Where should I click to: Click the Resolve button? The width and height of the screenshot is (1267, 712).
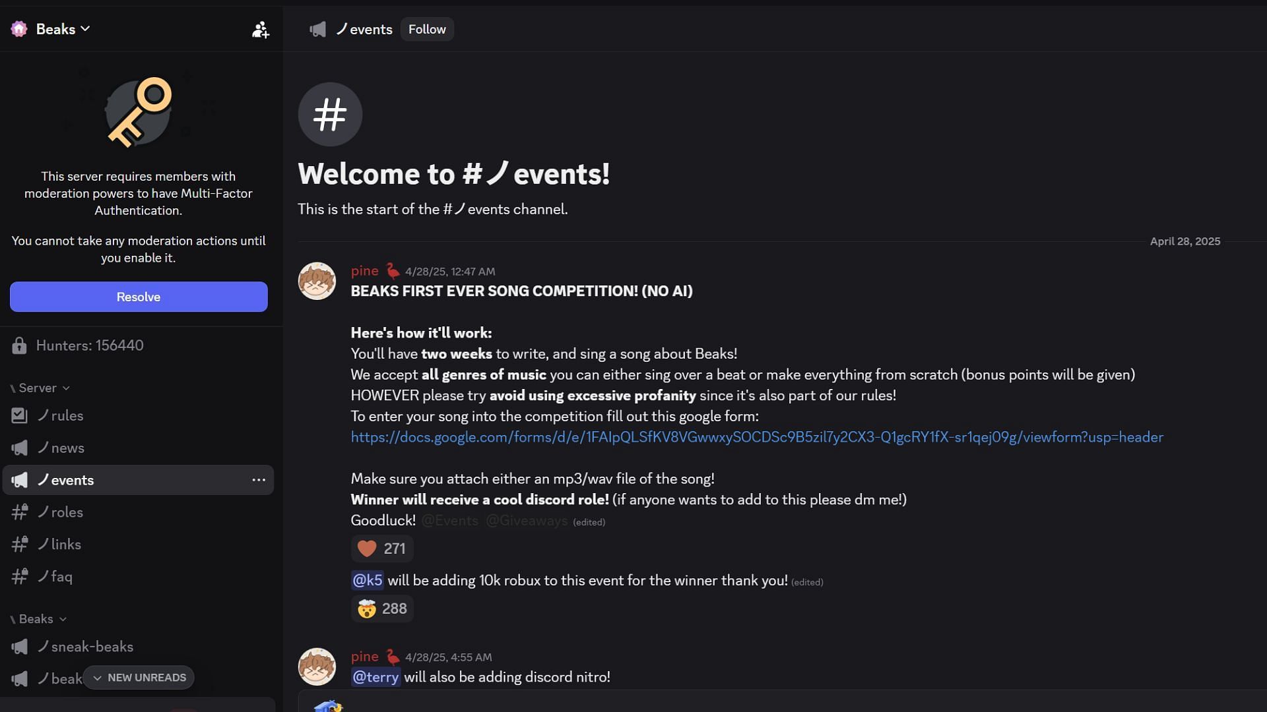click(139, 297)
